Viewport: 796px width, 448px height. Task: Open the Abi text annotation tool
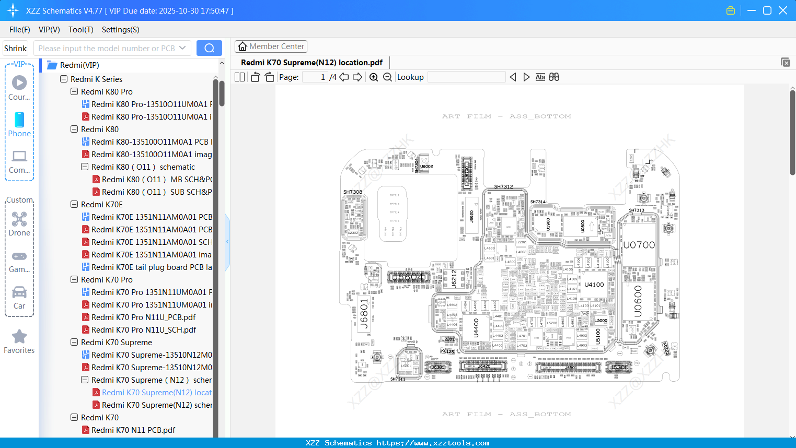point(540,77)
